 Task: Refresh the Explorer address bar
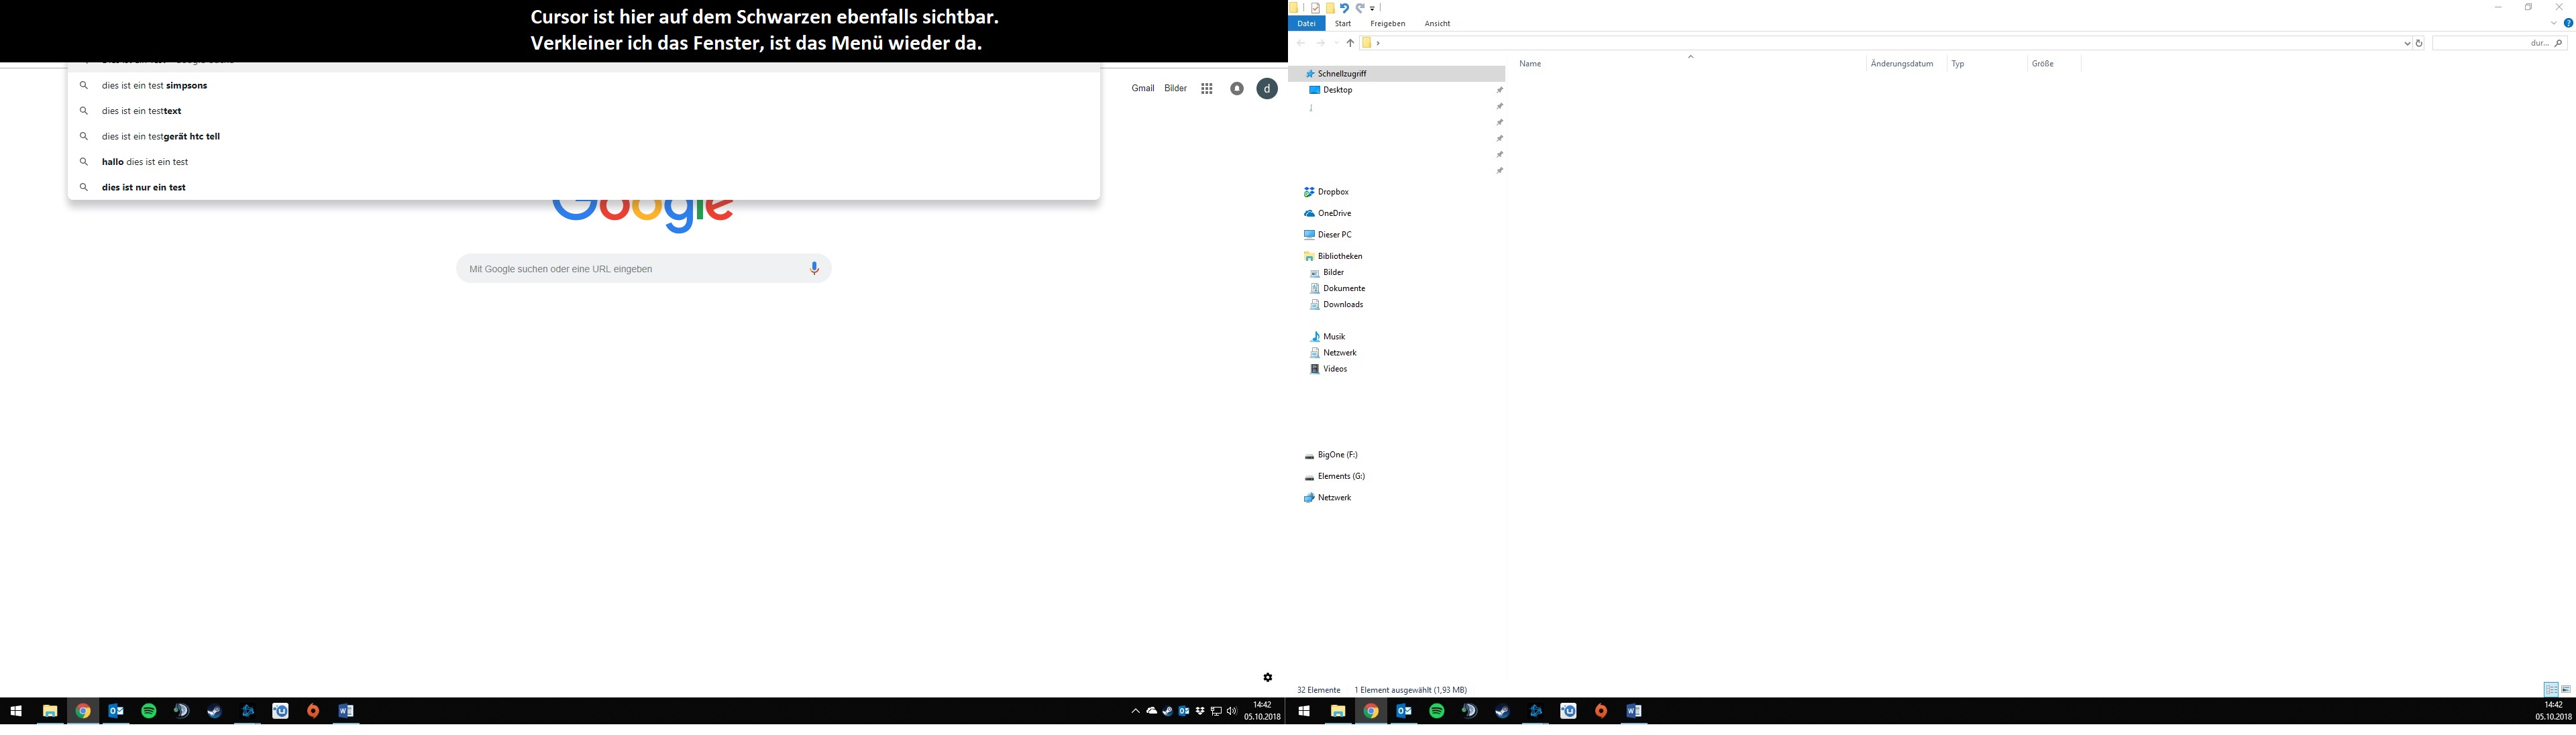point(2419,43)
